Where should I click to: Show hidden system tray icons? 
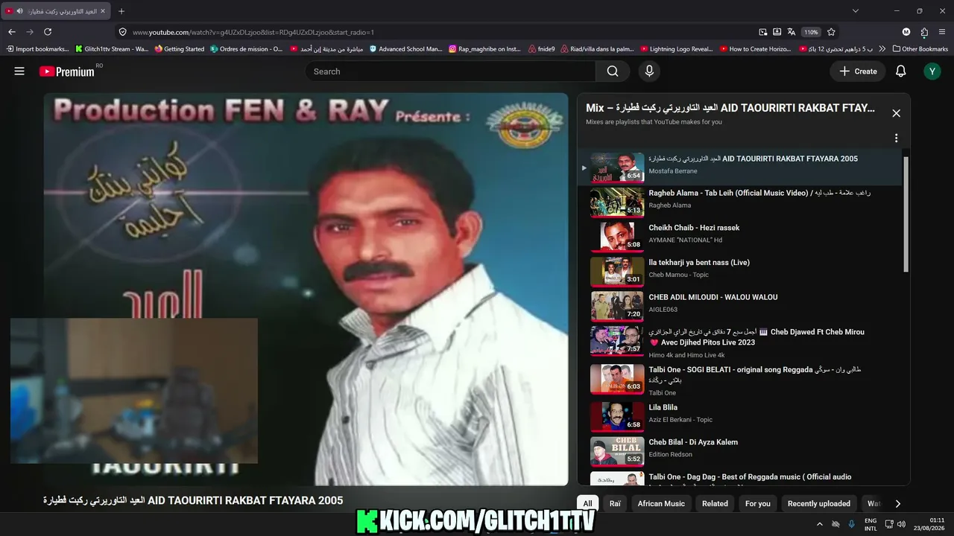[x=820, y=524]
